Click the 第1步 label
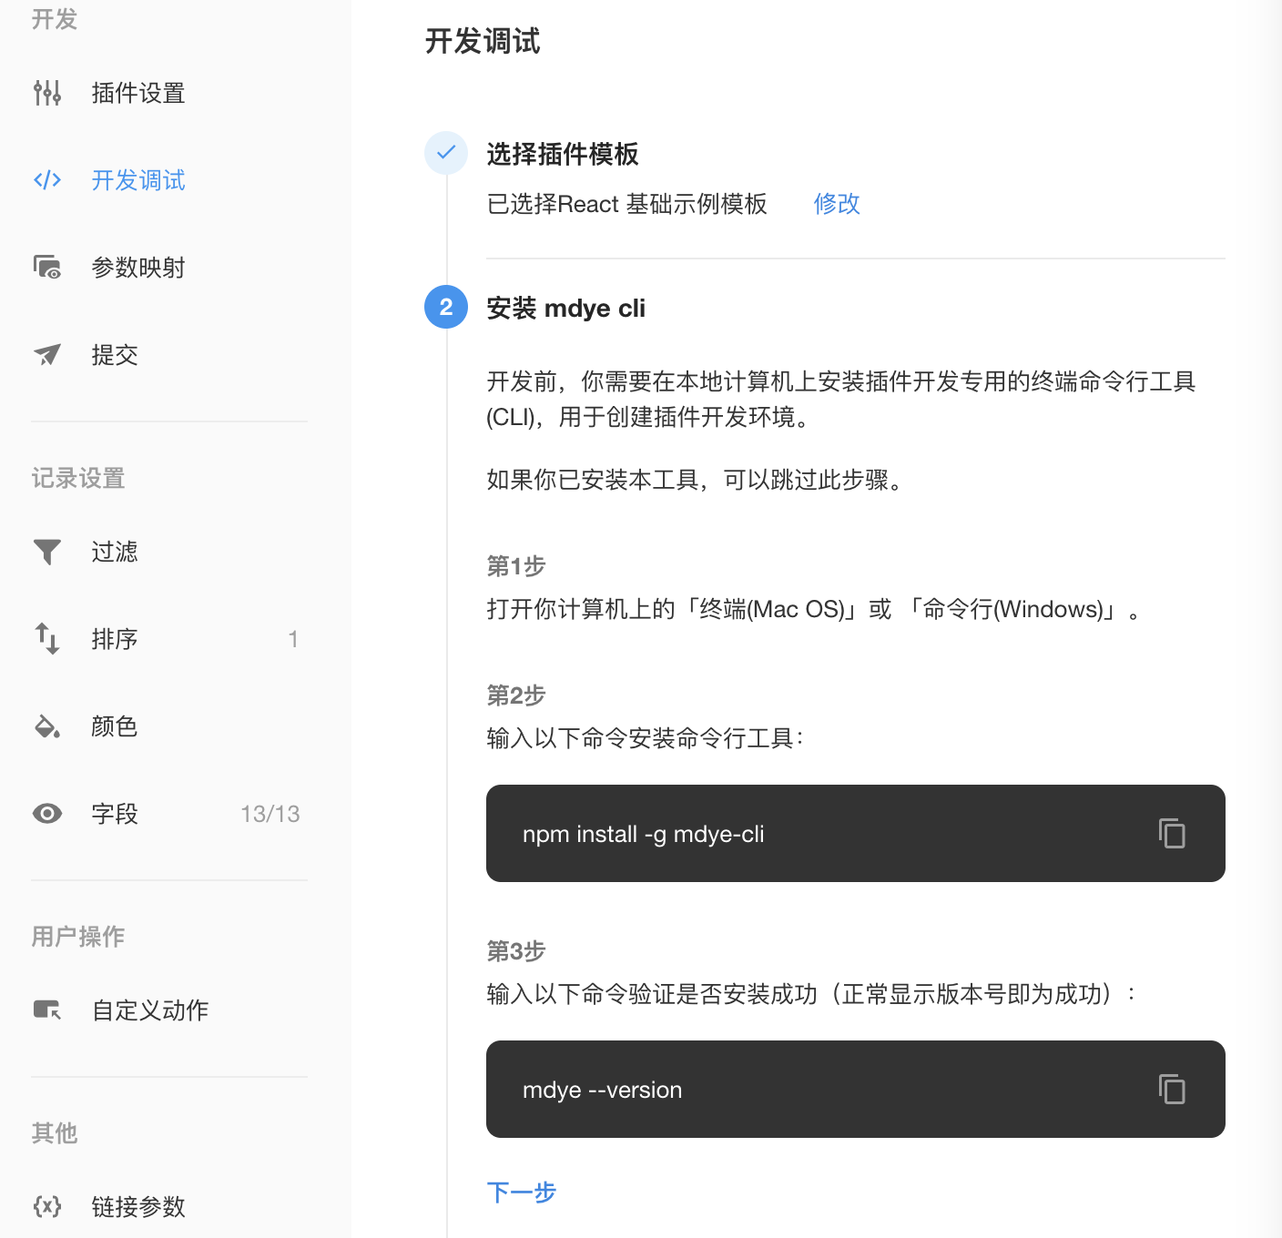Screen dimensions: 1282x1238 click(x=516, y=566)
